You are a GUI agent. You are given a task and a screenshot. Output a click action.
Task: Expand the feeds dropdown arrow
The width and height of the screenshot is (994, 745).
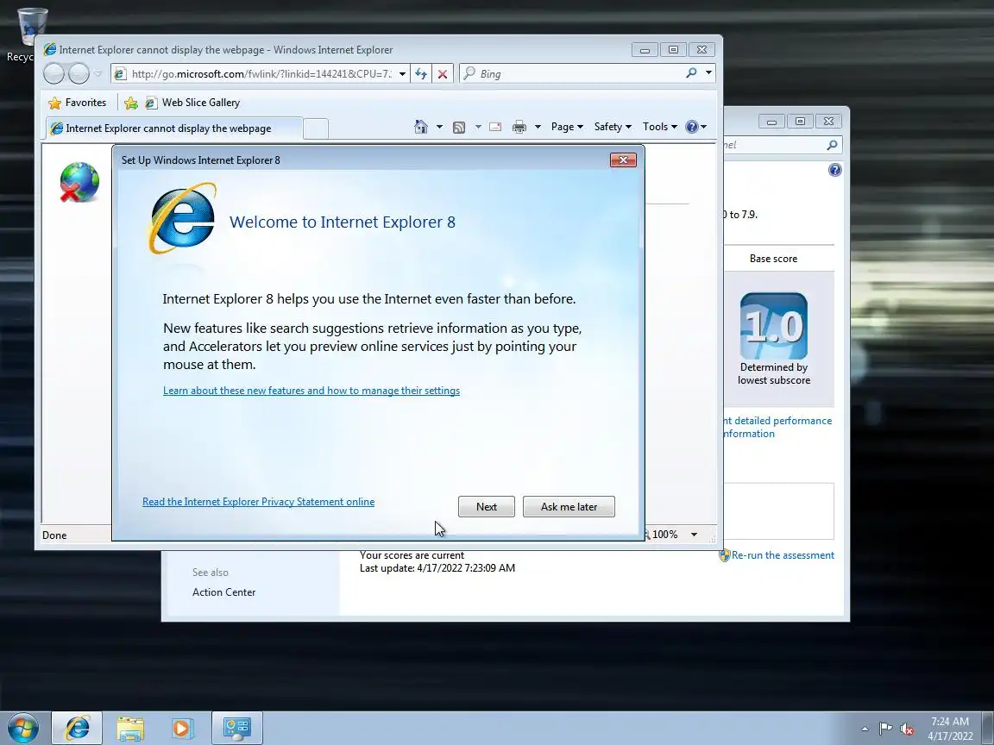(x=478, y=127)
